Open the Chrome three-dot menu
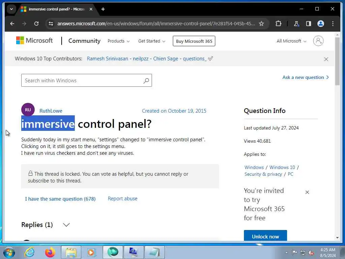Screen dimensions: 345x259 click(x=333, y=24)
